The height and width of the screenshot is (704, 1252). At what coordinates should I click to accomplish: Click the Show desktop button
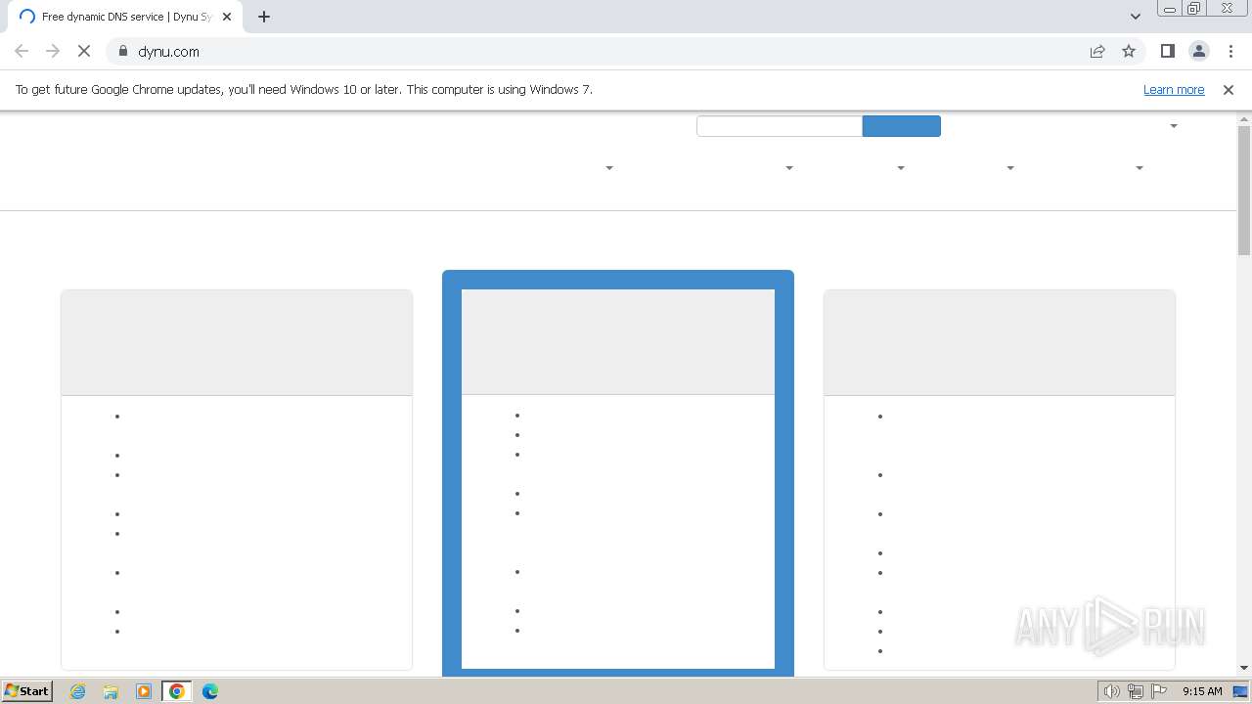point(1240,691)
